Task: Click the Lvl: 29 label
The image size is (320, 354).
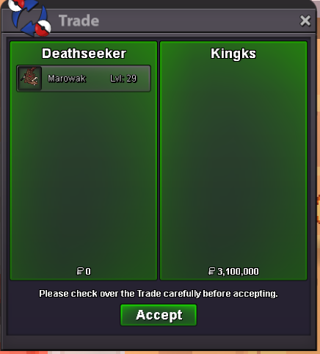Action: coord(123,79)
